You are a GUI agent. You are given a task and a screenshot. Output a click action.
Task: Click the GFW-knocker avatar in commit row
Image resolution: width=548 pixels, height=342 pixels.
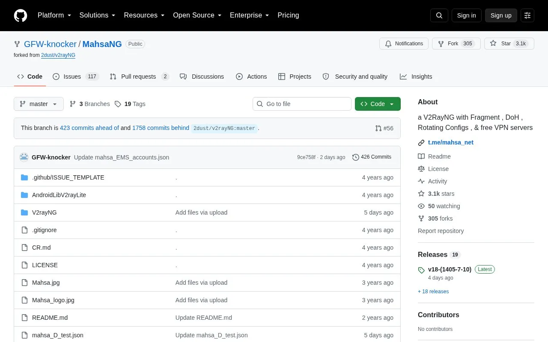(x=24, y=157)
